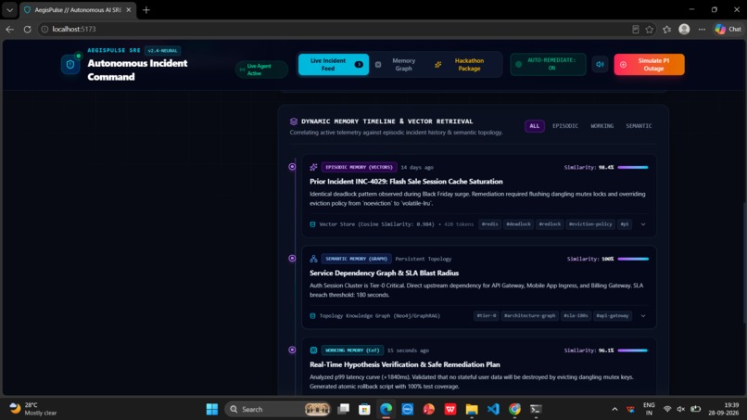Open Microsoft Store from taskbar
Screen dimensions: 747x420
364,409
